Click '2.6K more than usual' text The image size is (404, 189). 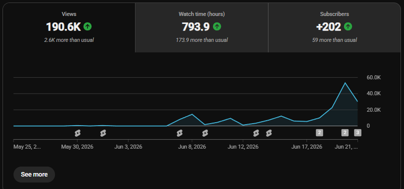[69, 40]
